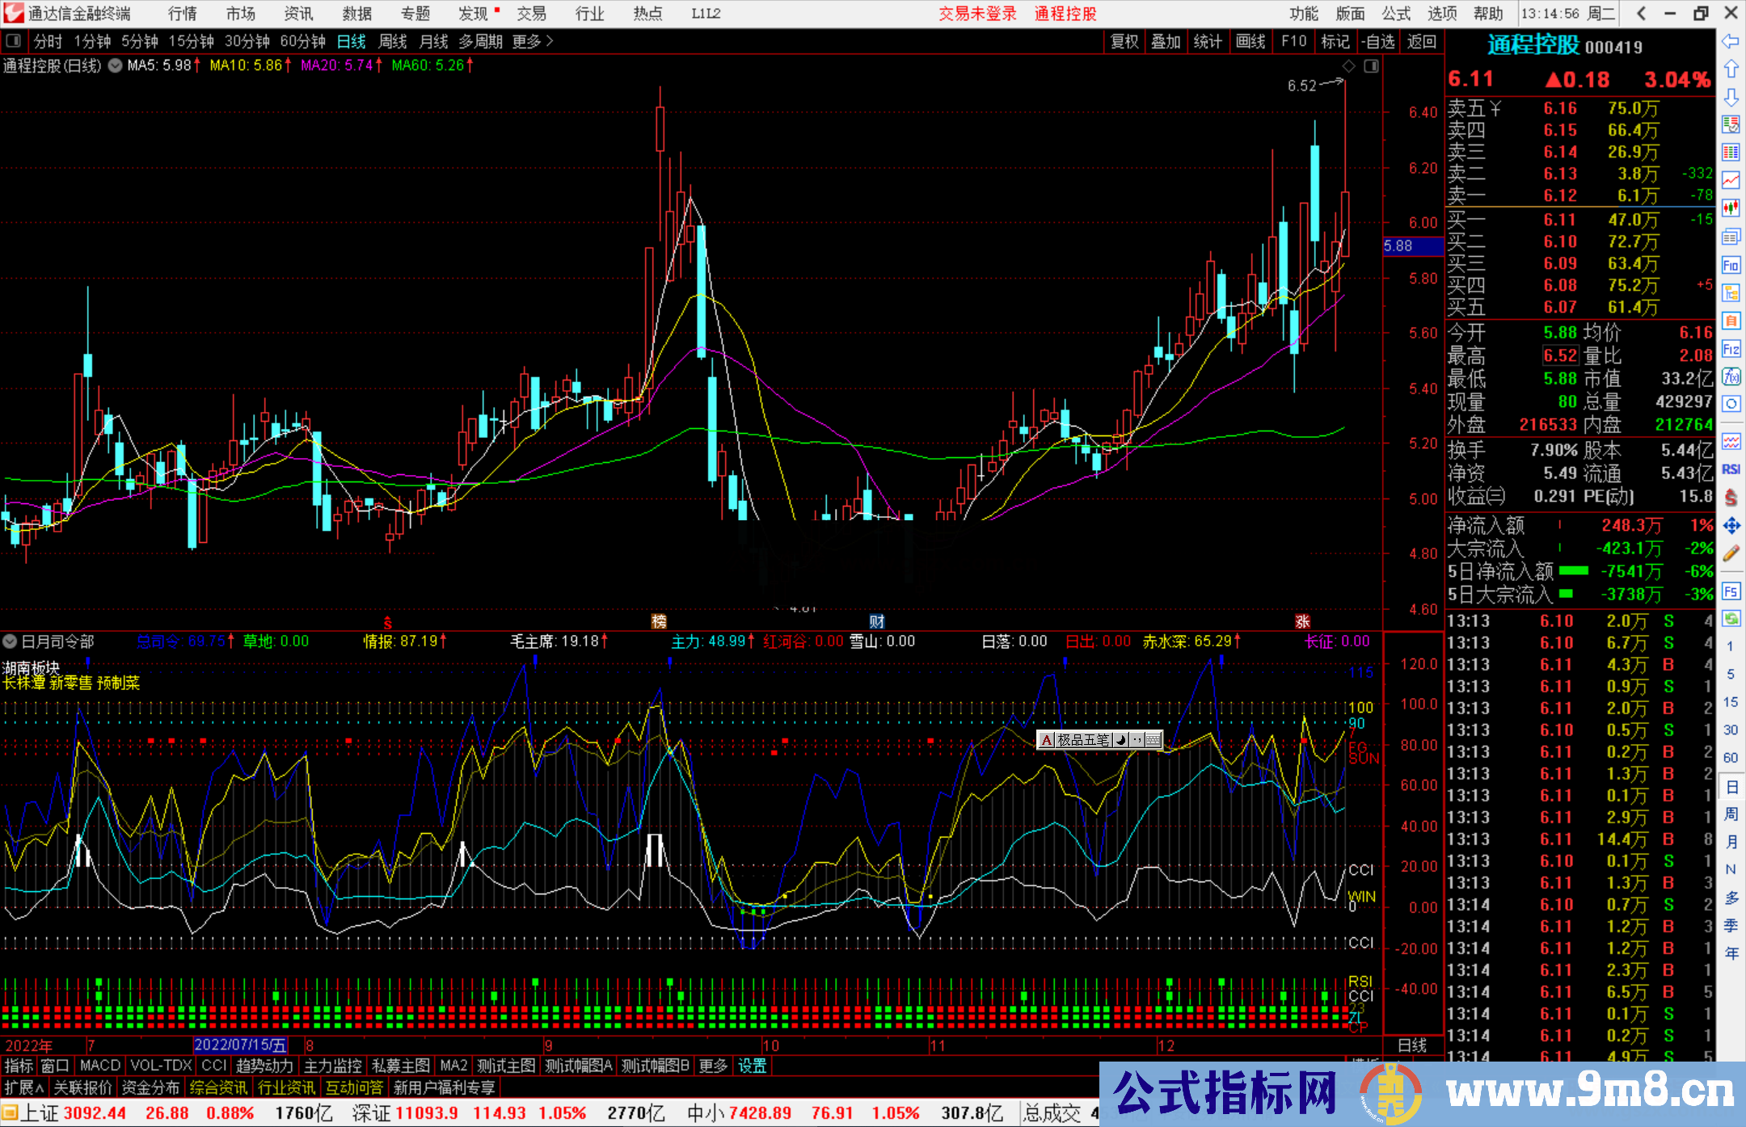Click the 复权 button

(x=1124, y=41)
